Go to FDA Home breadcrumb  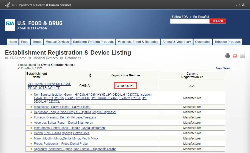[18, 58]
